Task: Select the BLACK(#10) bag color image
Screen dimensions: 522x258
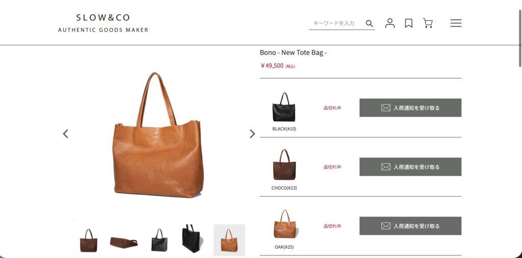Action: 284,107
